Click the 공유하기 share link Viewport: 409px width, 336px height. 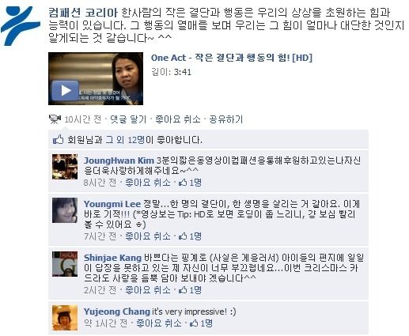point(225,119)
